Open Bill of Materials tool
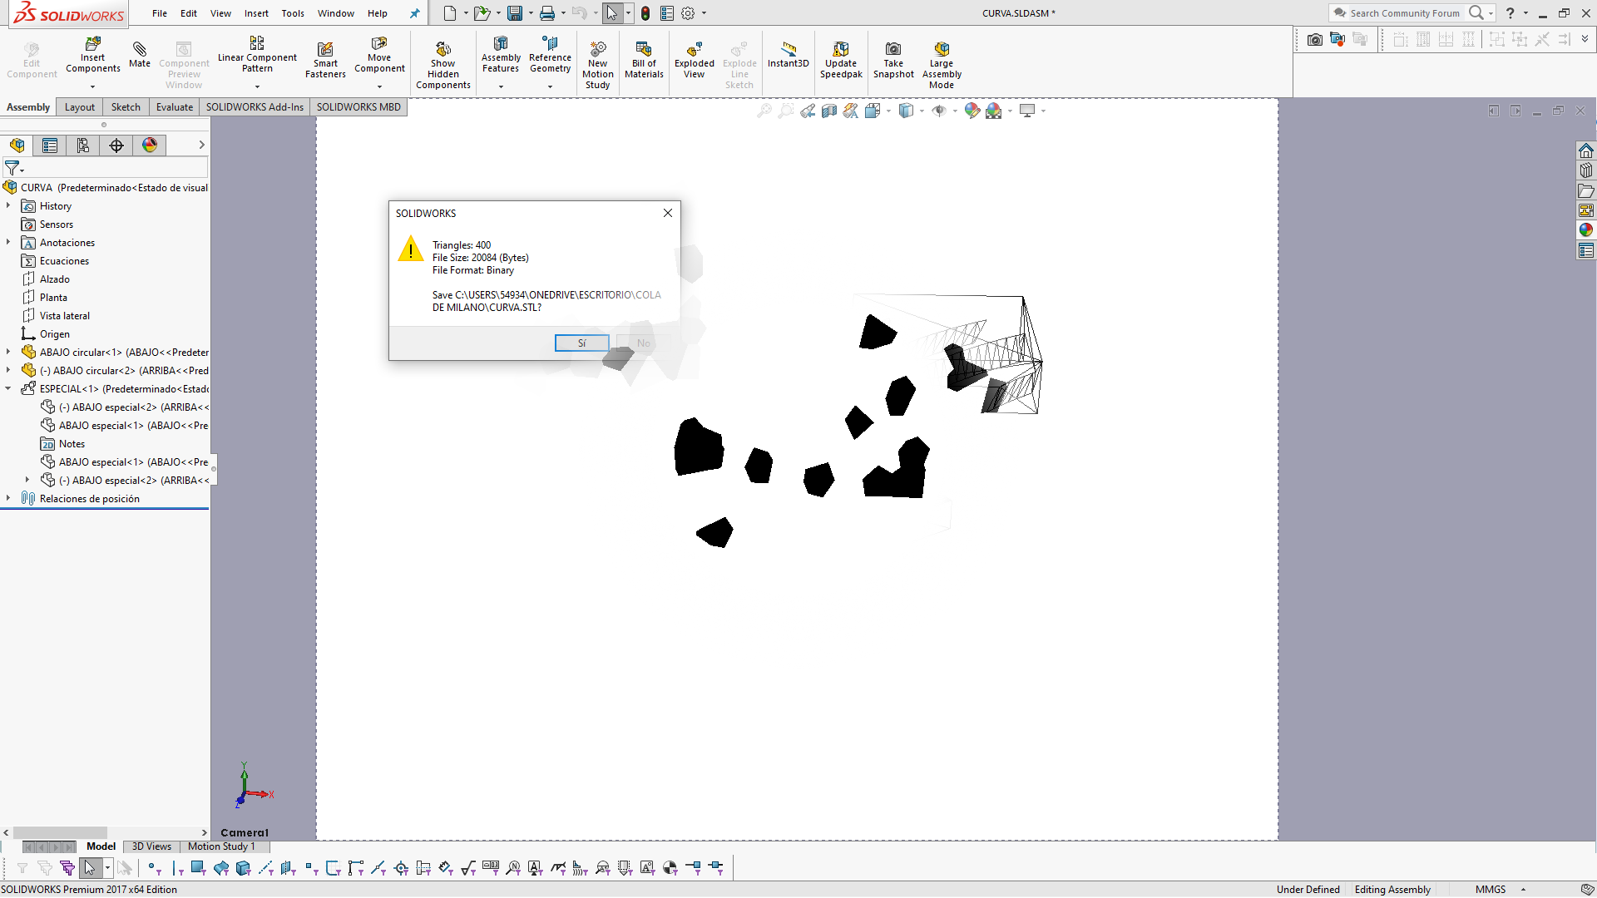Image resolution: width=1597 pixels, height=898 pixels. (644, 50)
